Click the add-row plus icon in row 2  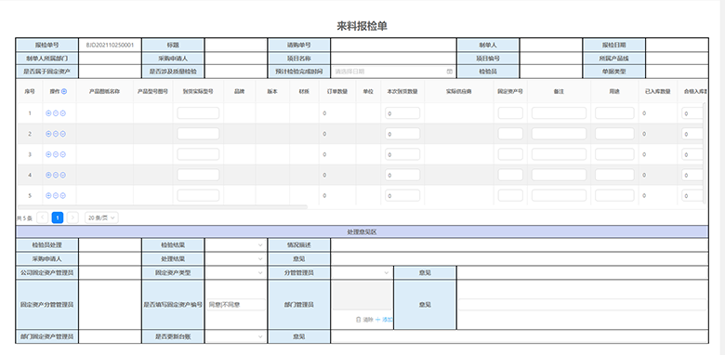[48, 134]
